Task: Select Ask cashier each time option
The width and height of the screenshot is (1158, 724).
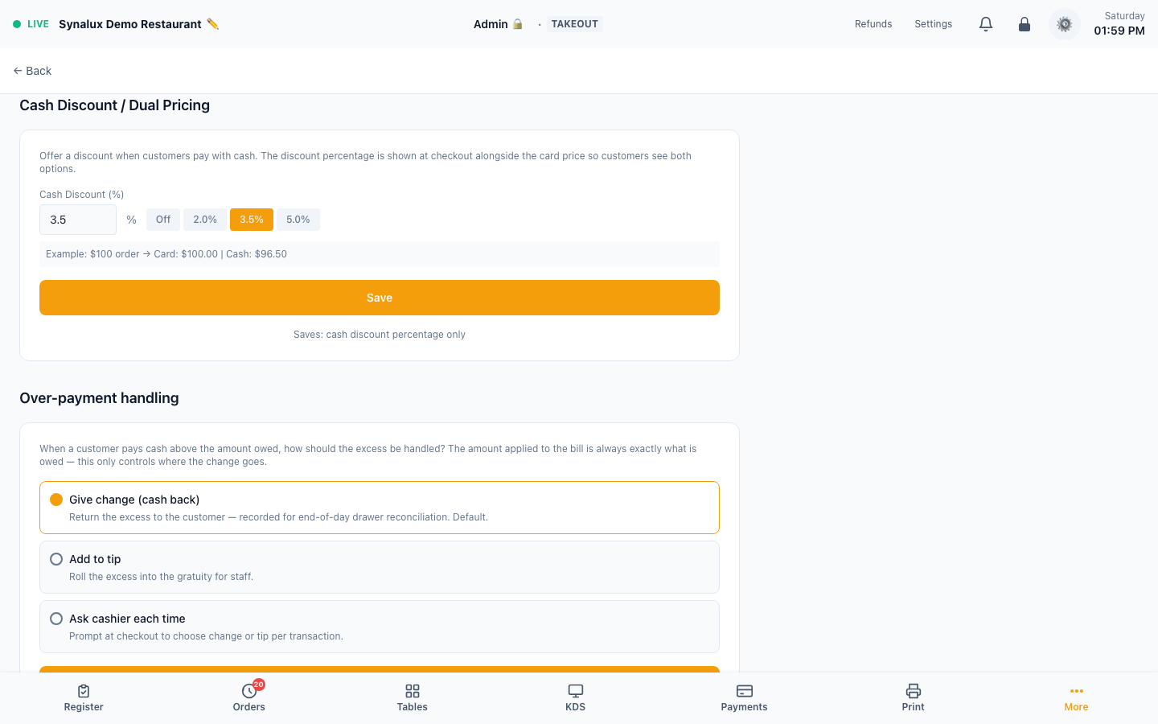Action: (380, 627)
